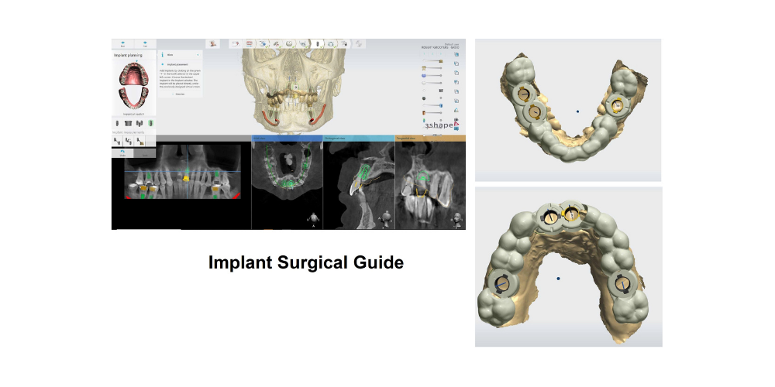
Task: Collapse the Hints panel
Action: pyautogui.click(x=198, y=55)
